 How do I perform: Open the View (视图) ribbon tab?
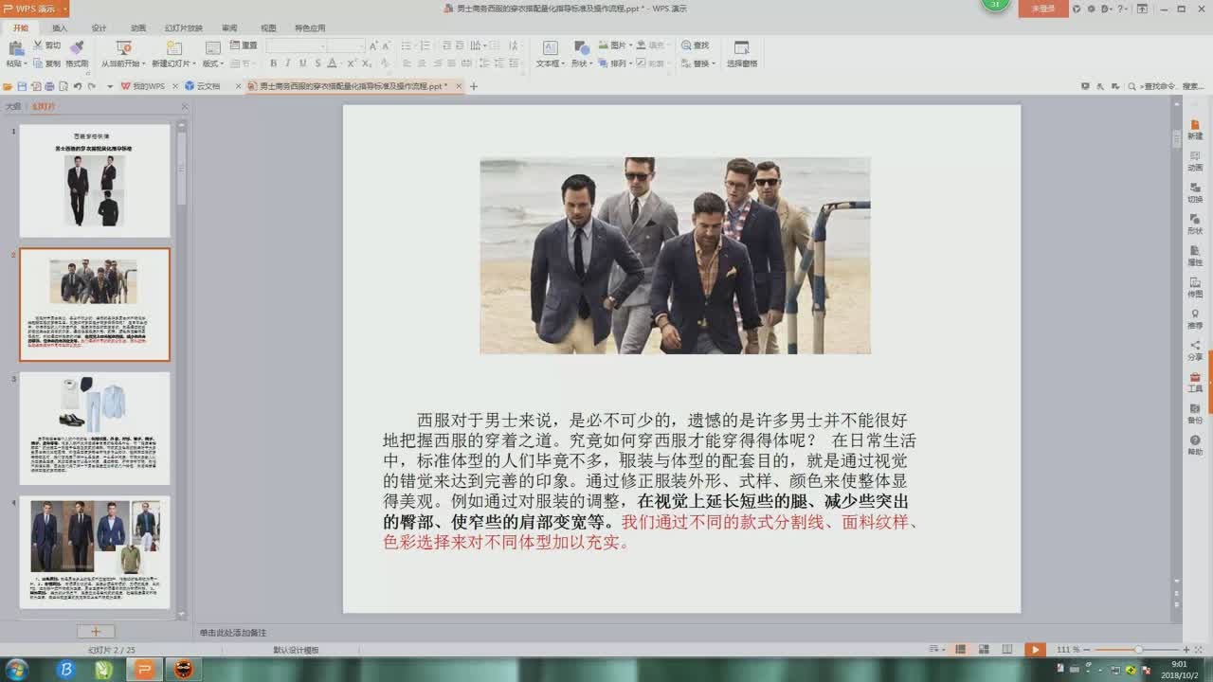(268, 28)
